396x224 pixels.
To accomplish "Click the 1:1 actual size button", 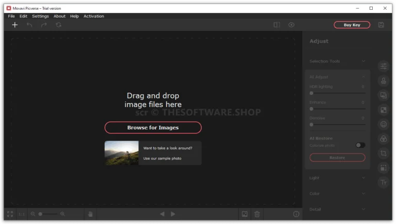I will pos(22,214).
